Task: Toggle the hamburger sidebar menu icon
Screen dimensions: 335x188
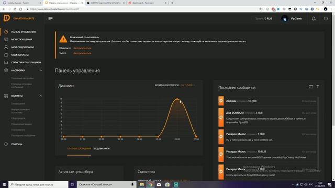Action: (x=50, y=19)
